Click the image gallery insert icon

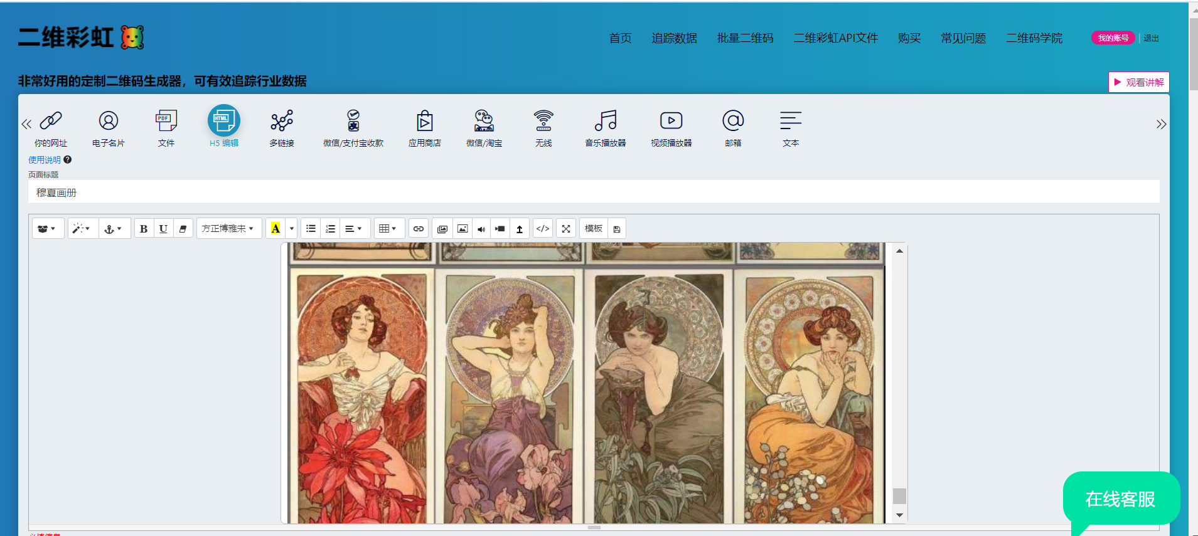coord(442,229)
